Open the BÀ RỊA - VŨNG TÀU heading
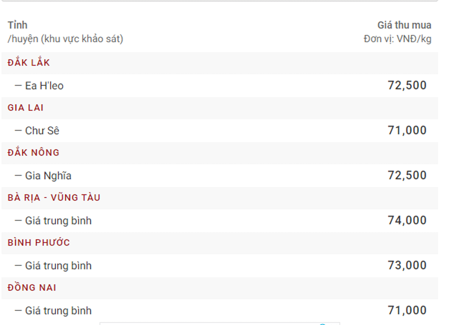This screenshot has width=454, height=325. coord(54,198)
